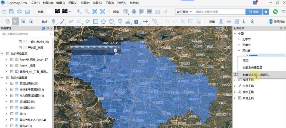
Task: Click the time slider handle at 2020
Action: [x=115, y=50]
